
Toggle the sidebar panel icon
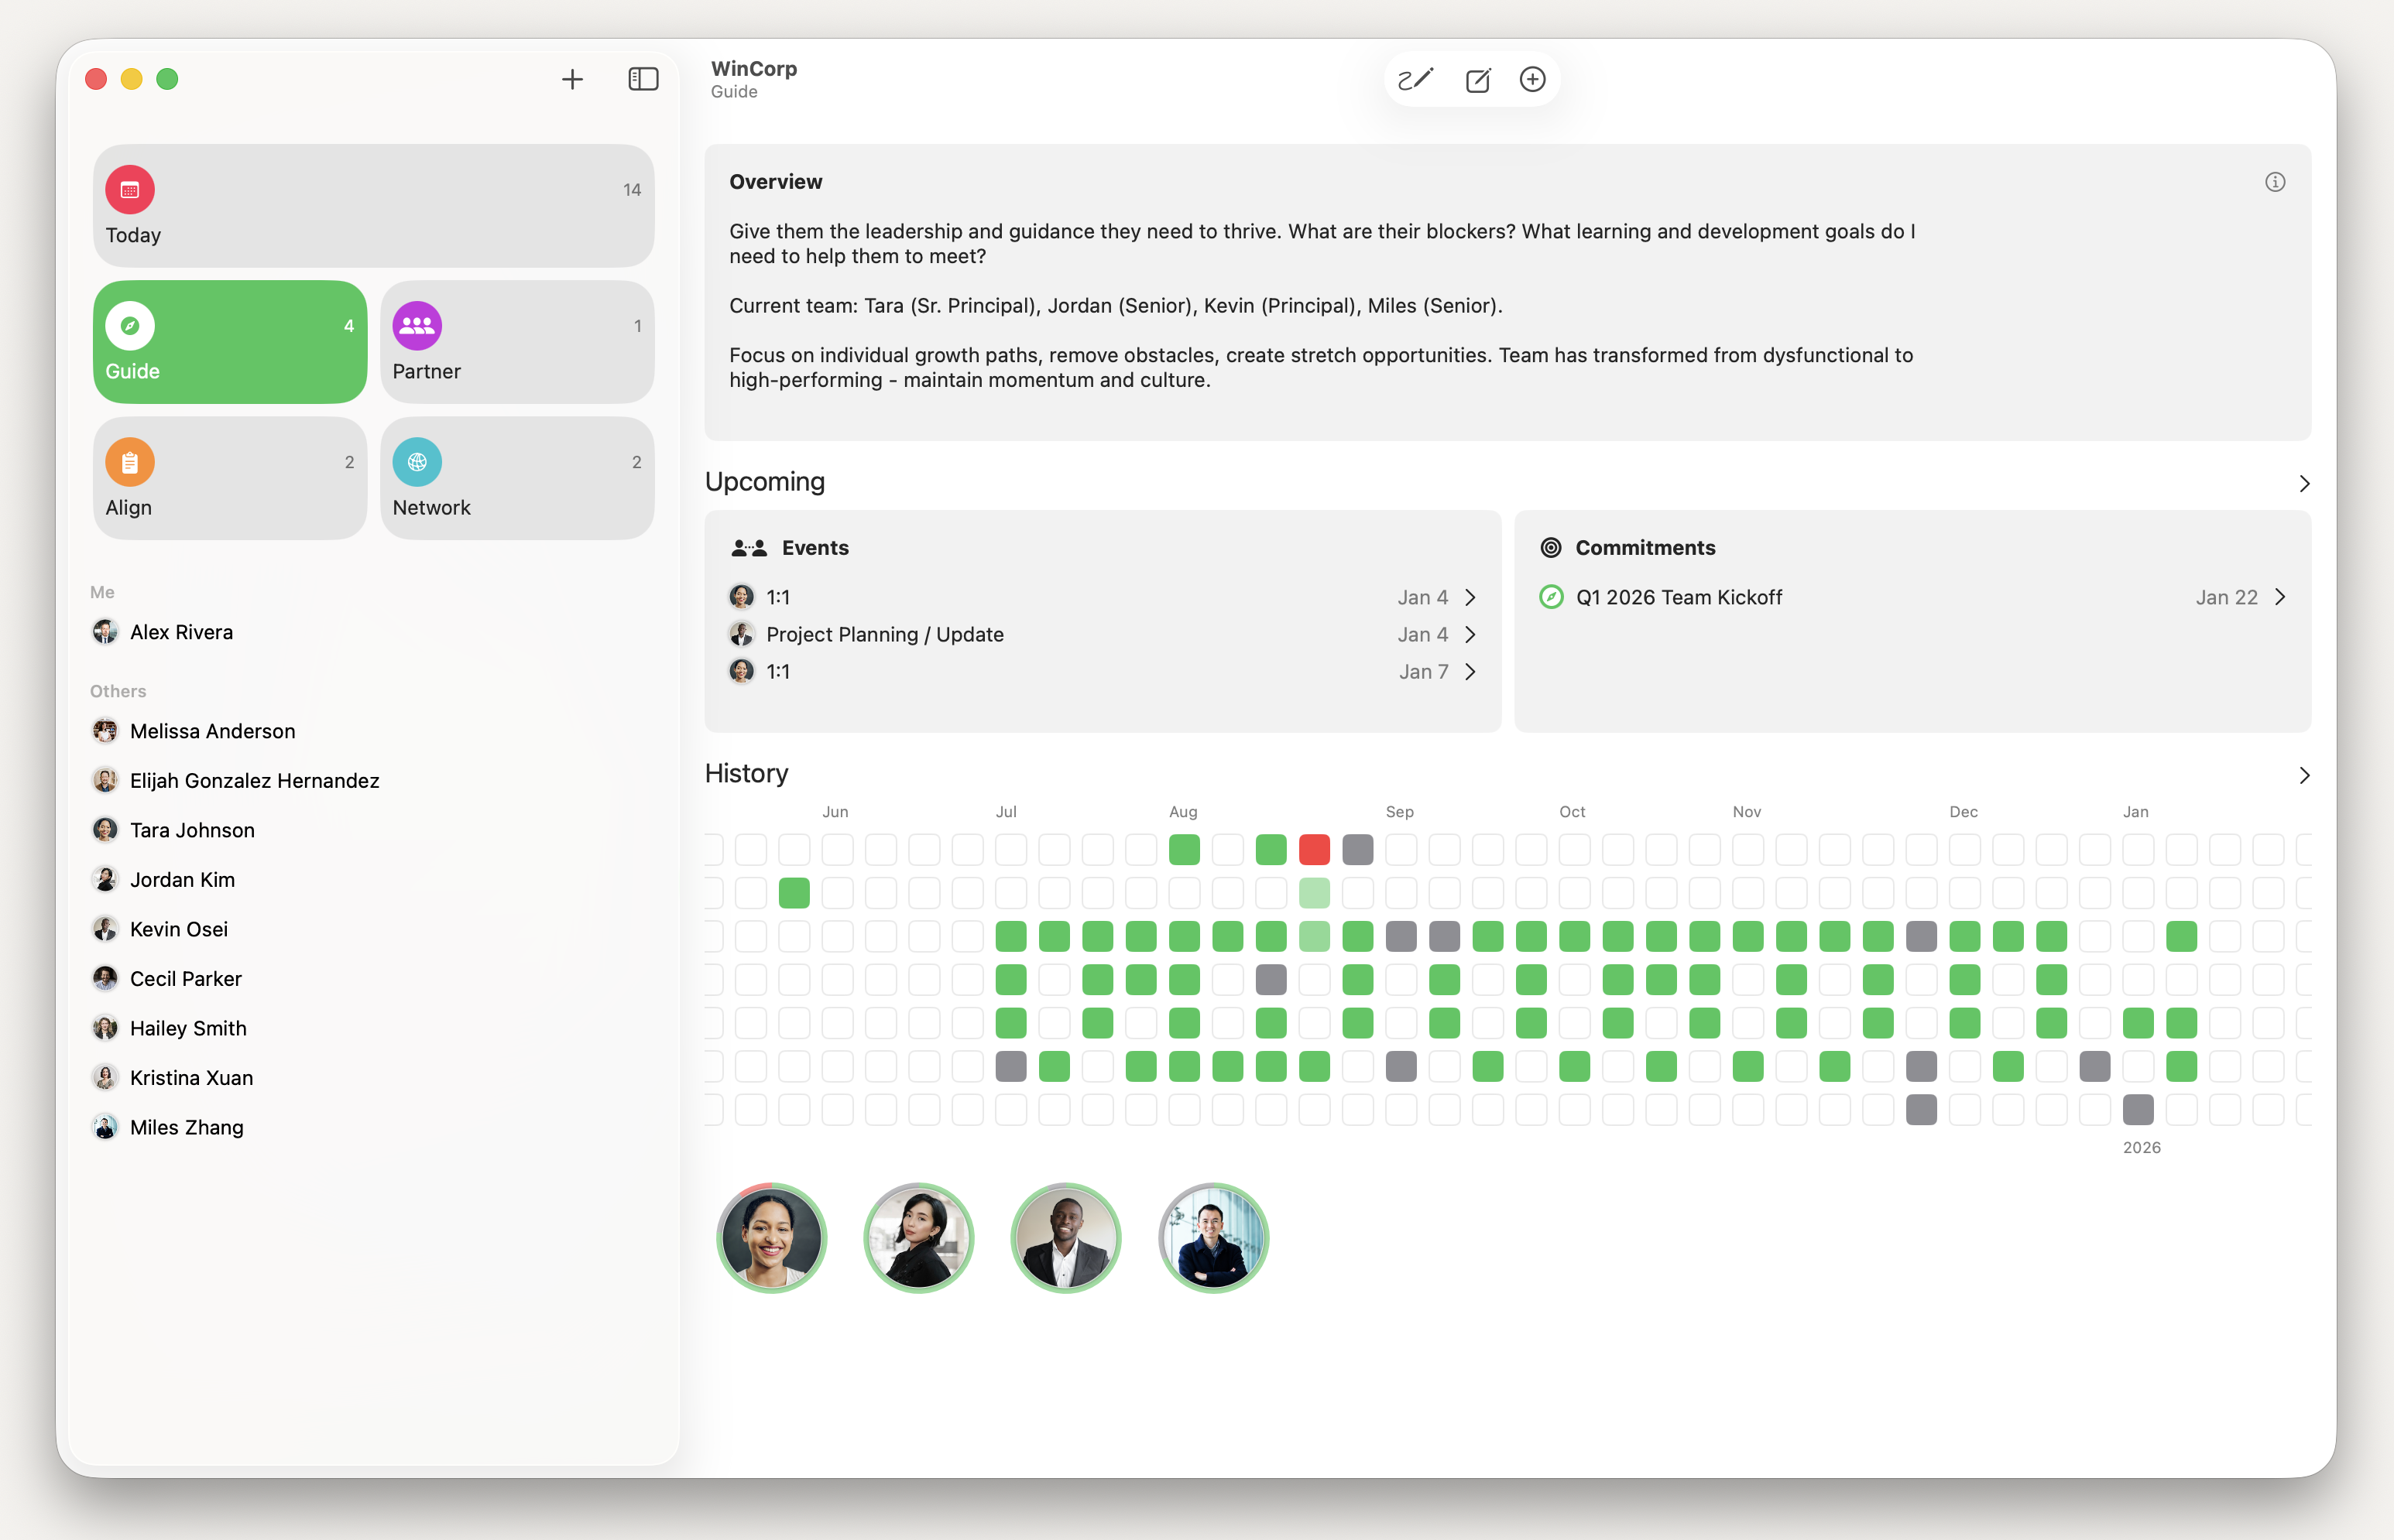coord(643,79)
